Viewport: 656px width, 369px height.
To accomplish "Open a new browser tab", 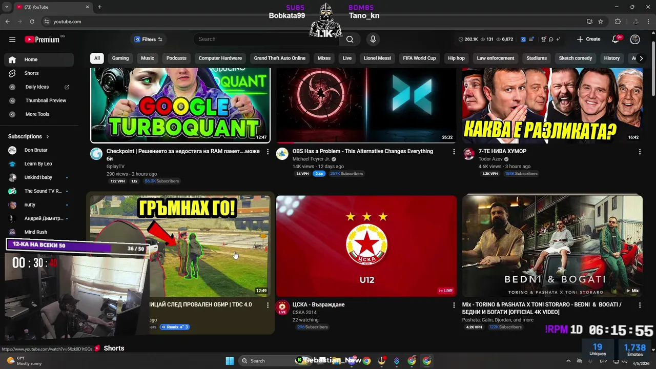I will (x=99, y=7).
